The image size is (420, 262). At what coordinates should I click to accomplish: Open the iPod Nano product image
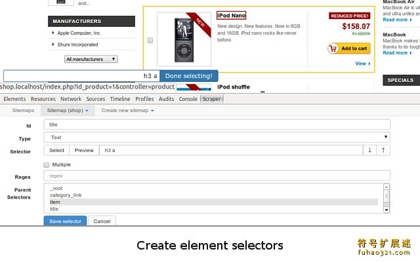pyautogui.click(x=184, y=39)
